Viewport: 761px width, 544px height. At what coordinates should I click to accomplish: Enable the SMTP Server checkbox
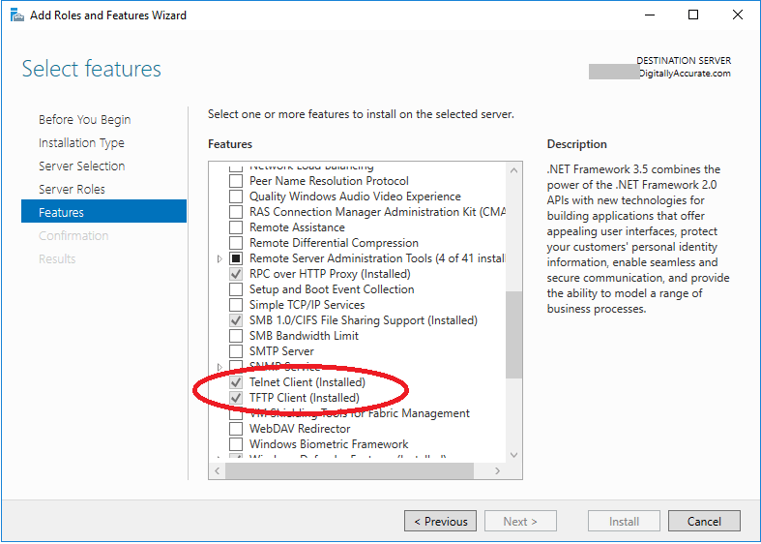[x=236, y=351]
